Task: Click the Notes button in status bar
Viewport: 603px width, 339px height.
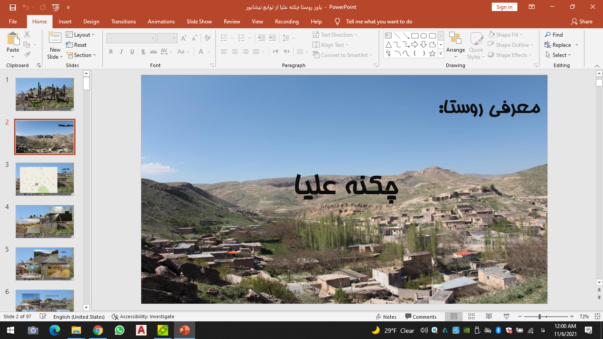Action: click(386, 316)
